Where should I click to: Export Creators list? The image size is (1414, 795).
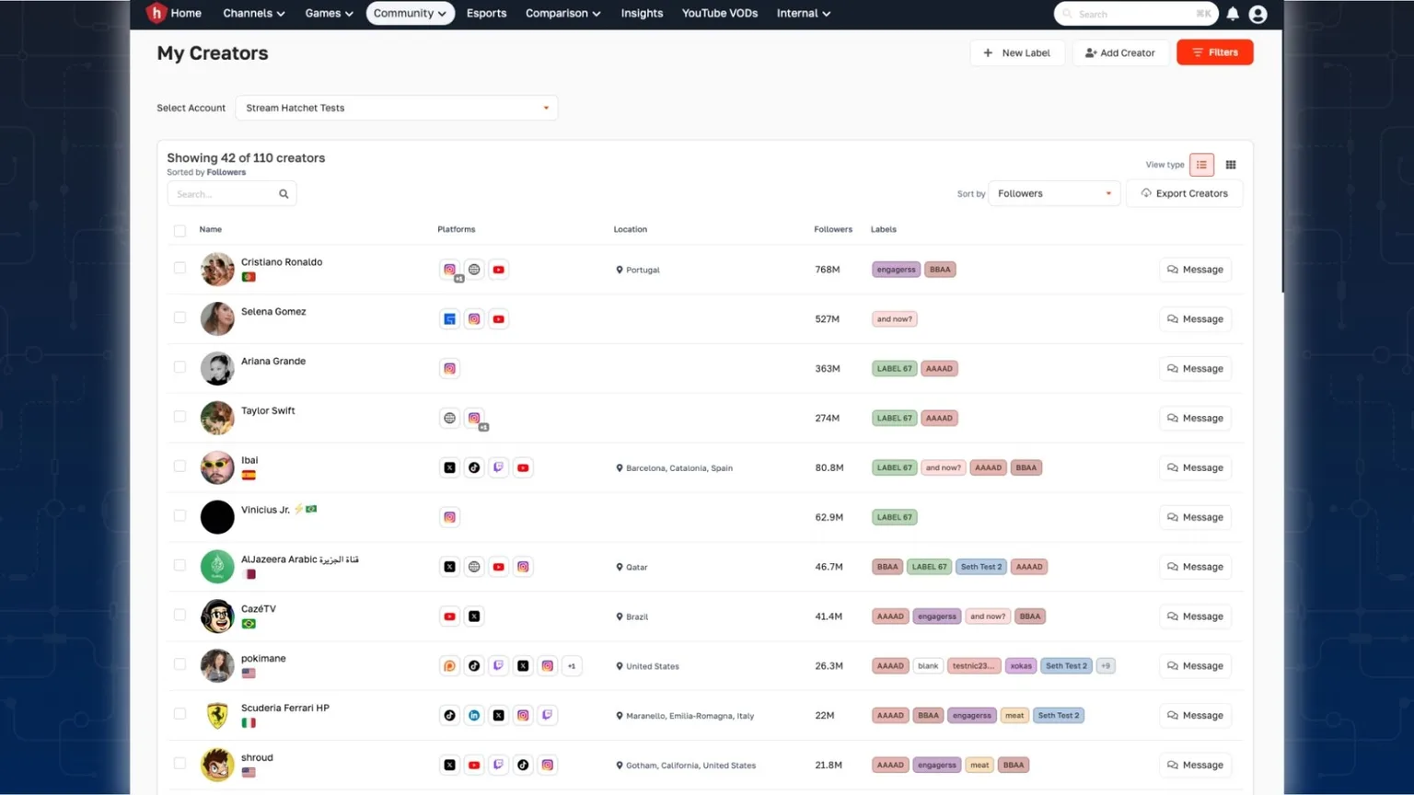[x=1184, y=193]
